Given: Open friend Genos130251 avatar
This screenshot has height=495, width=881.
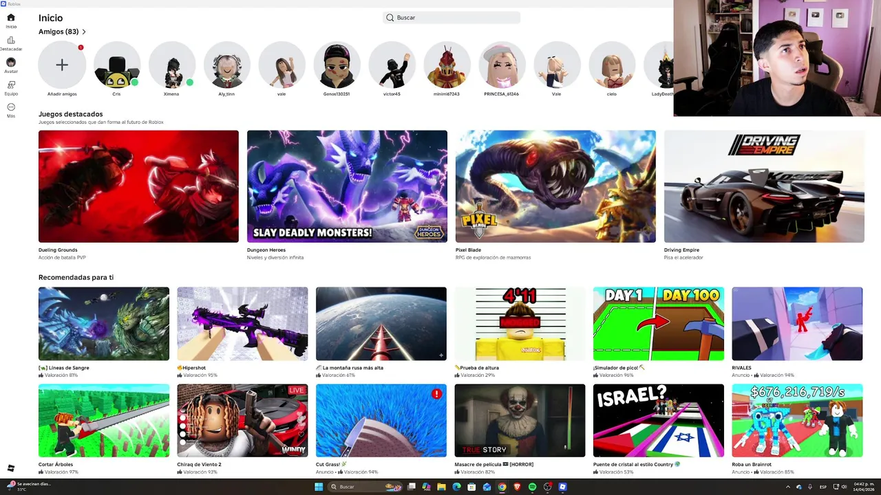Looking at the screenshot, I should pyautogui.click(x=337, y=65).
